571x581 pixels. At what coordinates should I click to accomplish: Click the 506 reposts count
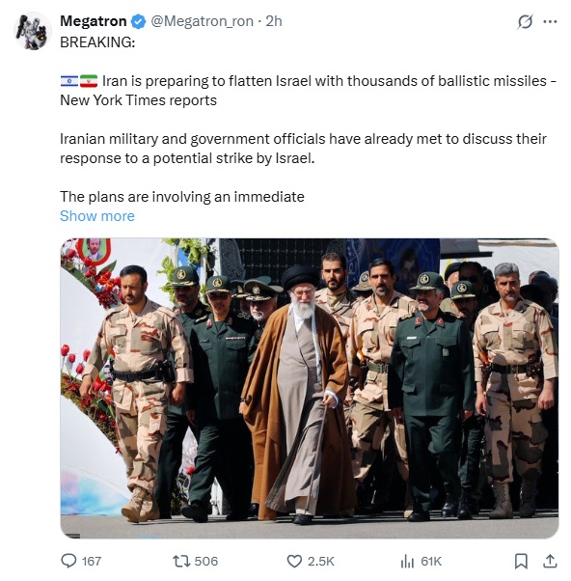pos(206,562)
